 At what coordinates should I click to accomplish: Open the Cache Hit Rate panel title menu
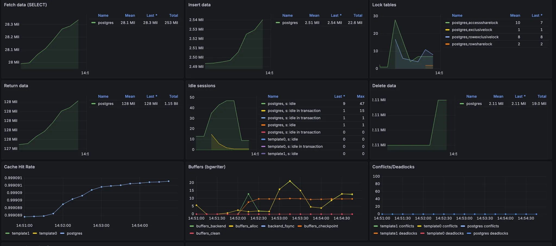point(19,167)
